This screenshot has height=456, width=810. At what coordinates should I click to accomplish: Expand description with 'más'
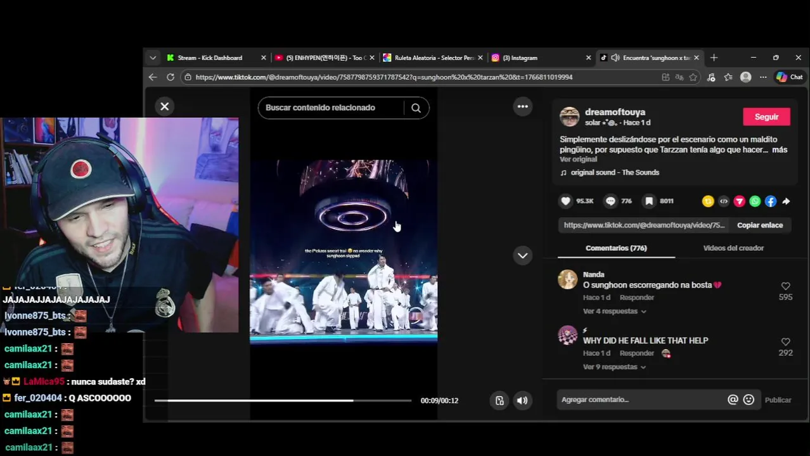point(780,150)
